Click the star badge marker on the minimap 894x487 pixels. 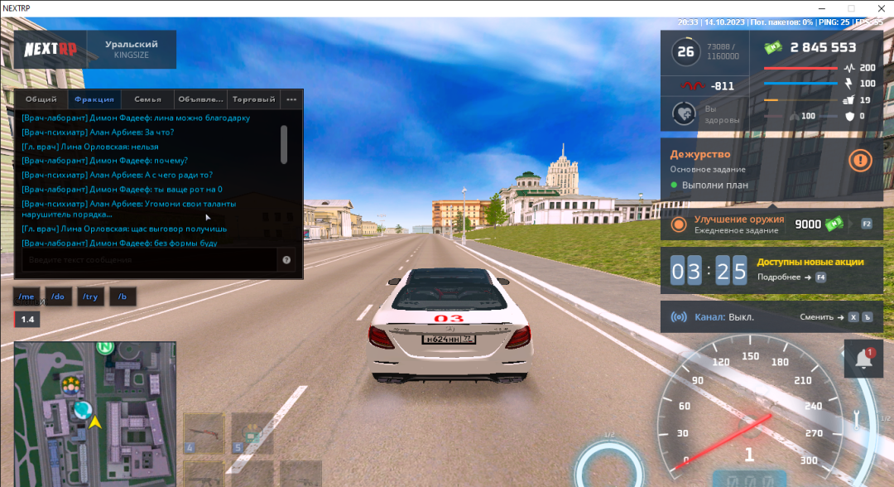coord(70,385)
